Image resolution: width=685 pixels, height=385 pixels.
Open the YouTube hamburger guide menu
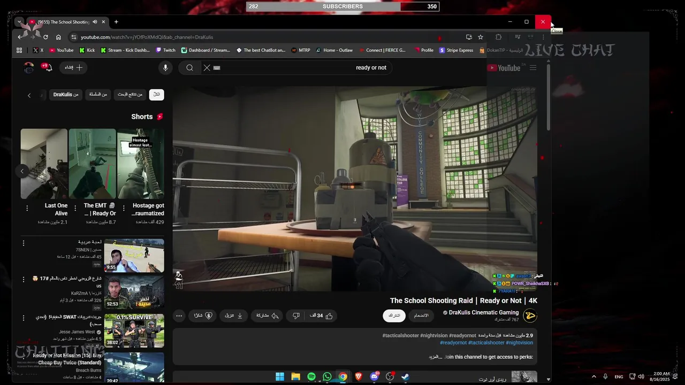pos(533,68)
